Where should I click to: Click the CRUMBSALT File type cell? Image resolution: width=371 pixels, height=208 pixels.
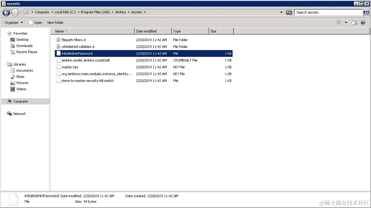click(185, 60)
